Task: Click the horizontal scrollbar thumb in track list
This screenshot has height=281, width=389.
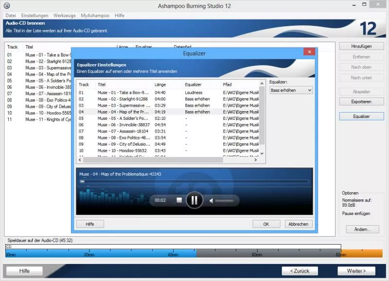Action: pyautogui.click(x=153, y=160)
